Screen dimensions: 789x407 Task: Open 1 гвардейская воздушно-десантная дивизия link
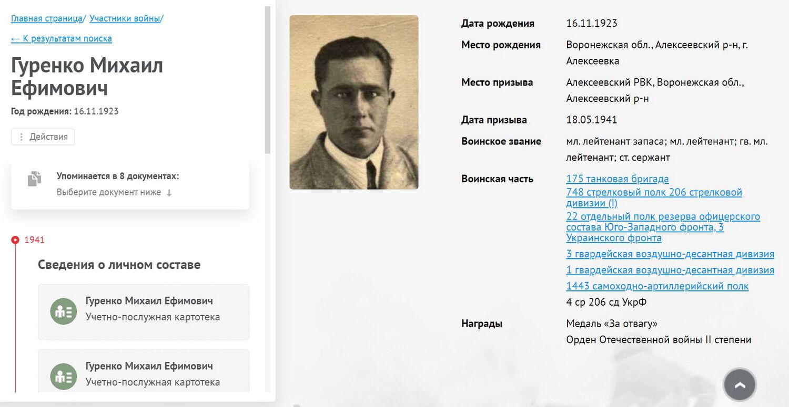pos(670,270)
